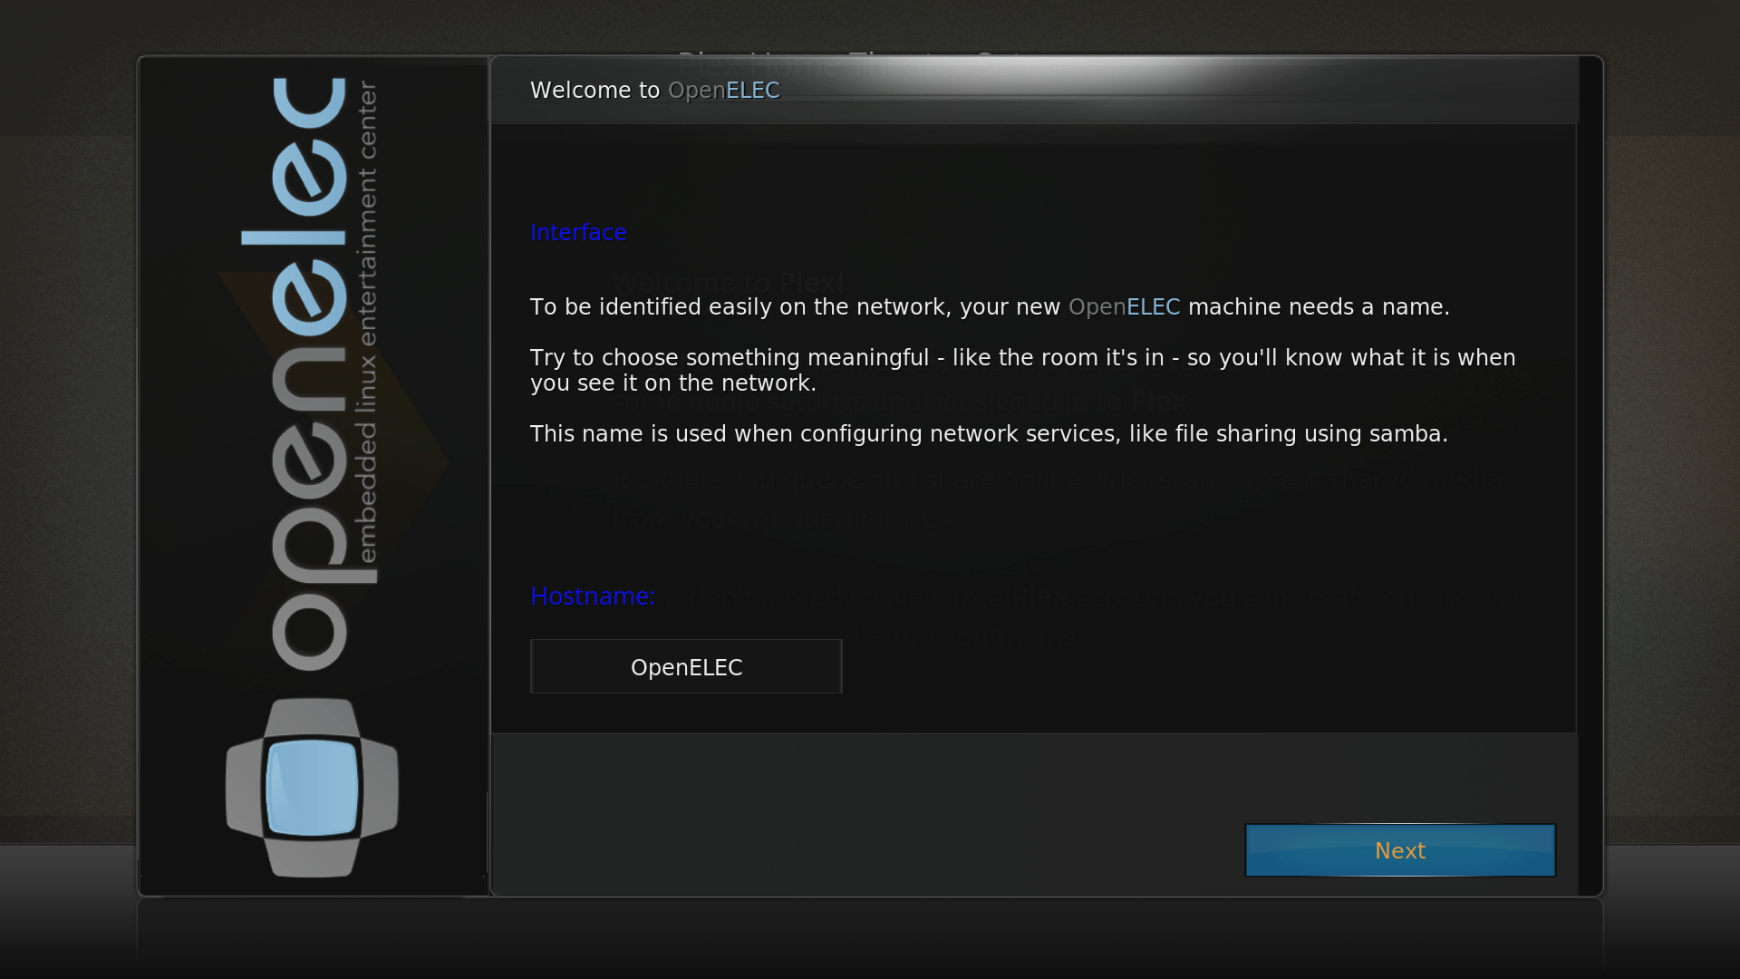Click the OpenELEC TV logo icon
Viewport: 1740px width, 979px height.
pyautogui.click(x=312, y=787)
